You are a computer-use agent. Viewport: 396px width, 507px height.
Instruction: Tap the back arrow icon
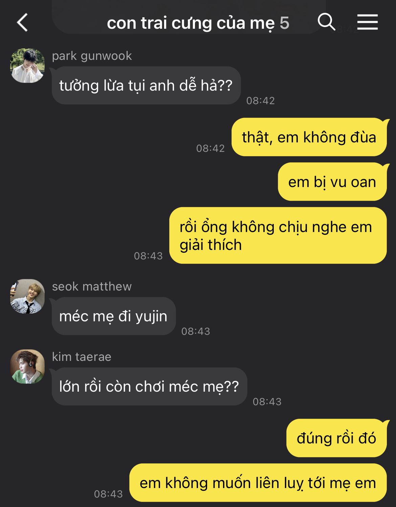22,23
